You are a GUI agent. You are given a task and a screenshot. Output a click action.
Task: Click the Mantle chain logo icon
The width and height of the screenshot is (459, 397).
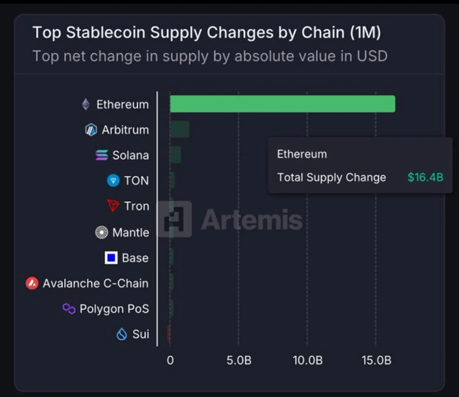click(x=101, y=232)
